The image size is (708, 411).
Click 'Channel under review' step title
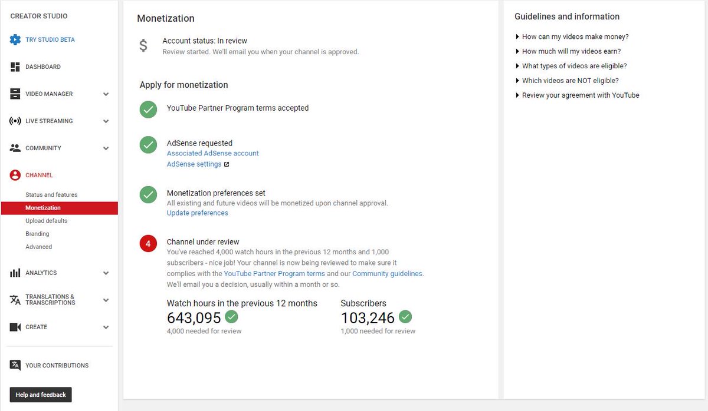203,242
